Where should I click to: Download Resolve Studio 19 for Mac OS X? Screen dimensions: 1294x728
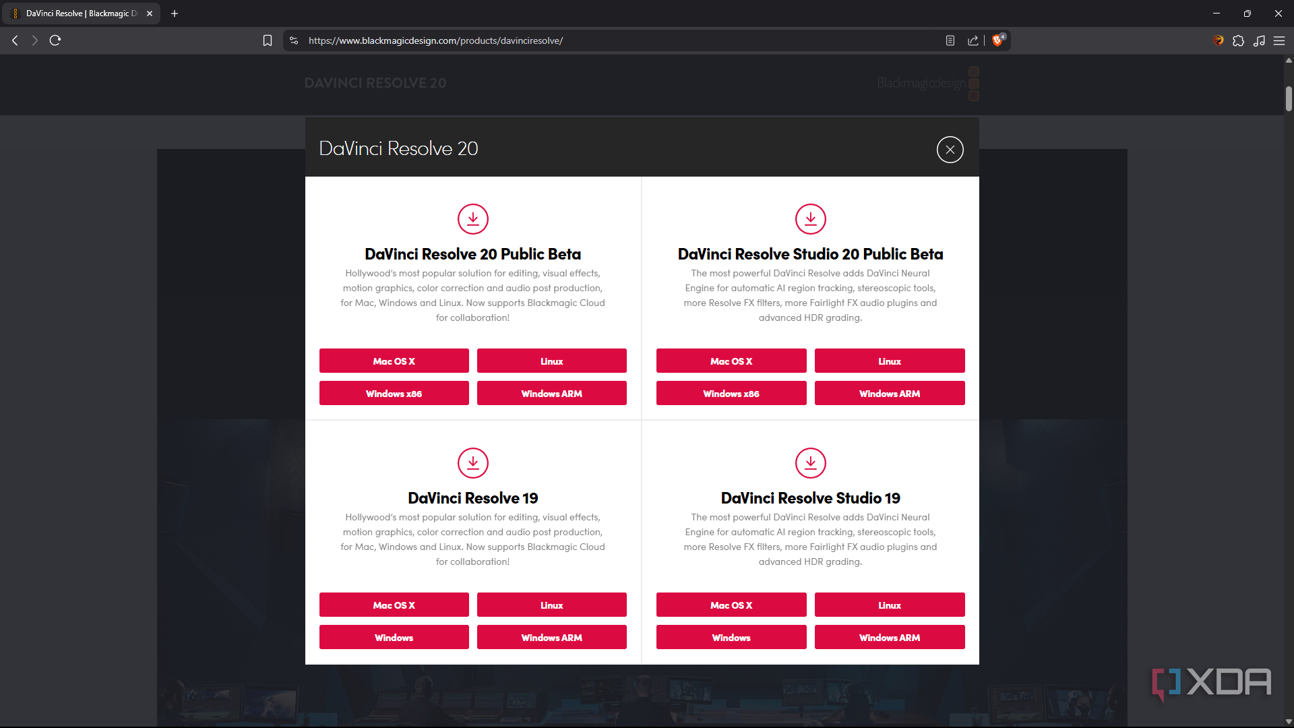tap(731, 605)
